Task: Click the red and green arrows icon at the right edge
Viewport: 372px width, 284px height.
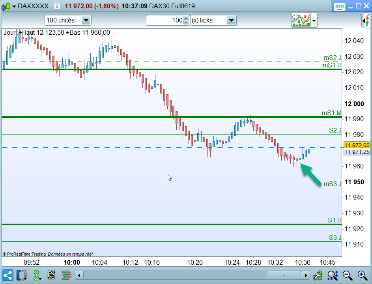Action: coord(367,21)
